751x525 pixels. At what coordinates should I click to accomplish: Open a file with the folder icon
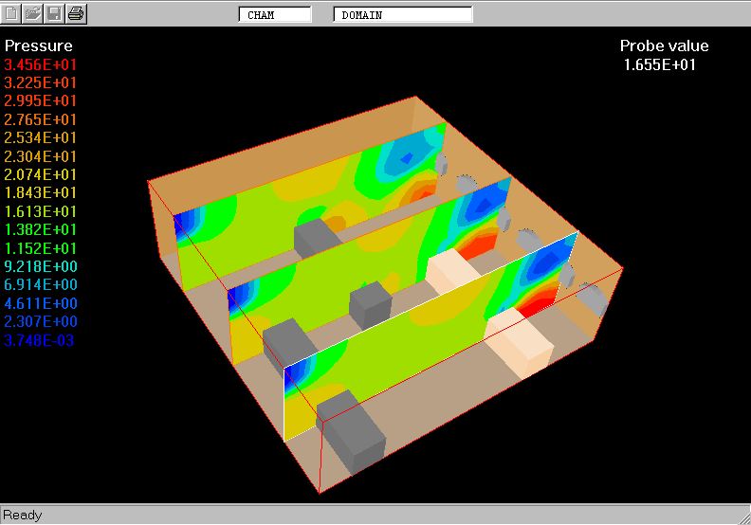coord(33,13)
